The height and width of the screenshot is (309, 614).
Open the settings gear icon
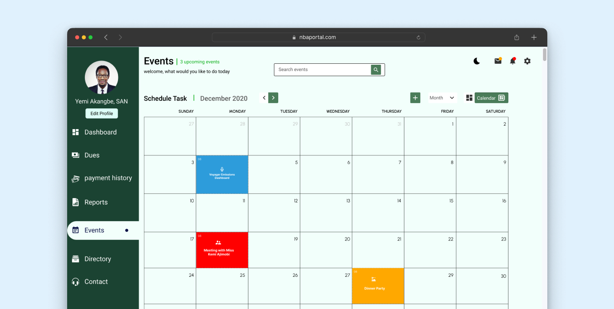point(527,61)
